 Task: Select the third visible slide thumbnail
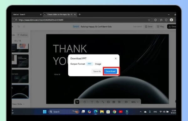[20, 76]
